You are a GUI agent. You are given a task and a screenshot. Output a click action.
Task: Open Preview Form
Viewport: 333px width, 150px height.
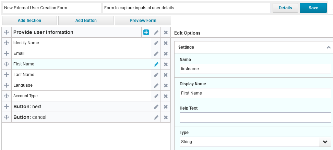[143, 21]
